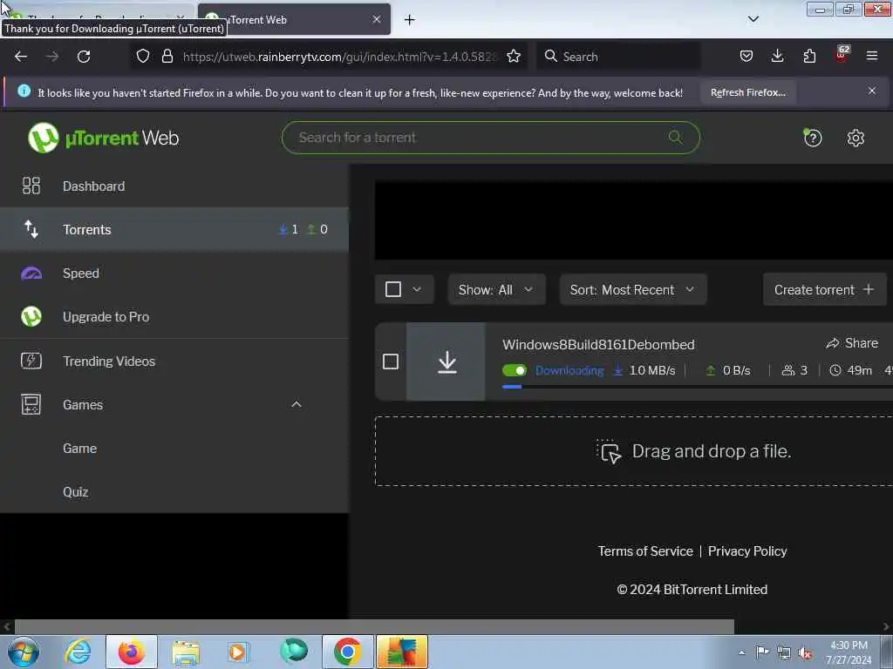Click the Firefox Search box

pos(618,57)
